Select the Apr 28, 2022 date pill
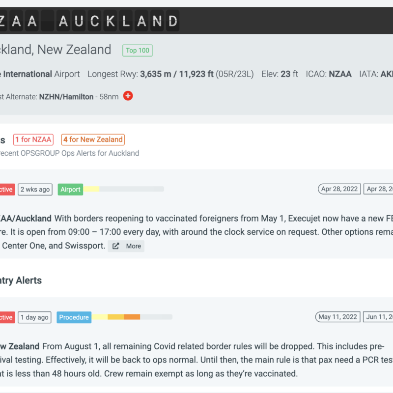393x393 pixels. 339,189
